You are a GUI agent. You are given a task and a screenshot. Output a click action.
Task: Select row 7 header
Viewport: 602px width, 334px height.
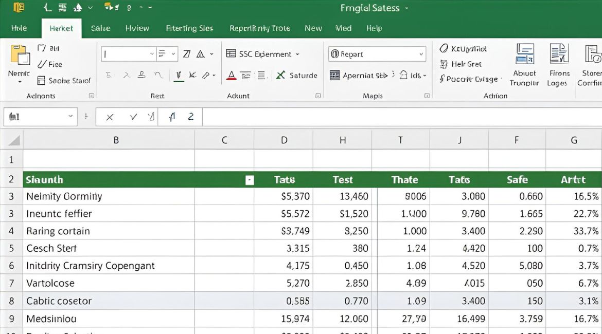tap(11, 283)
